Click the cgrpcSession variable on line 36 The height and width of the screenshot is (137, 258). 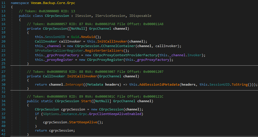(x=73, y=109)
